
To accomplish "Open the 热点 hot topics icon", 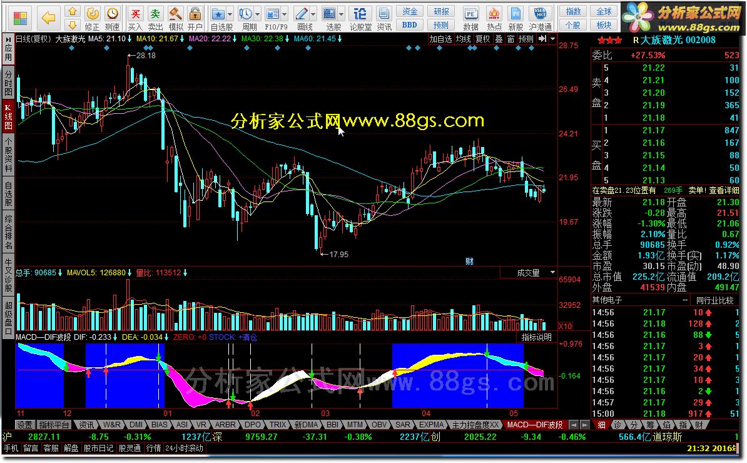I will click(494, 18).
